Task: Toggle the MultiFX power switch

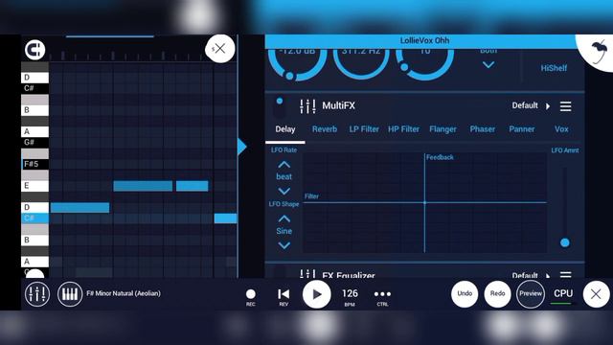Action: click(280, 107)
